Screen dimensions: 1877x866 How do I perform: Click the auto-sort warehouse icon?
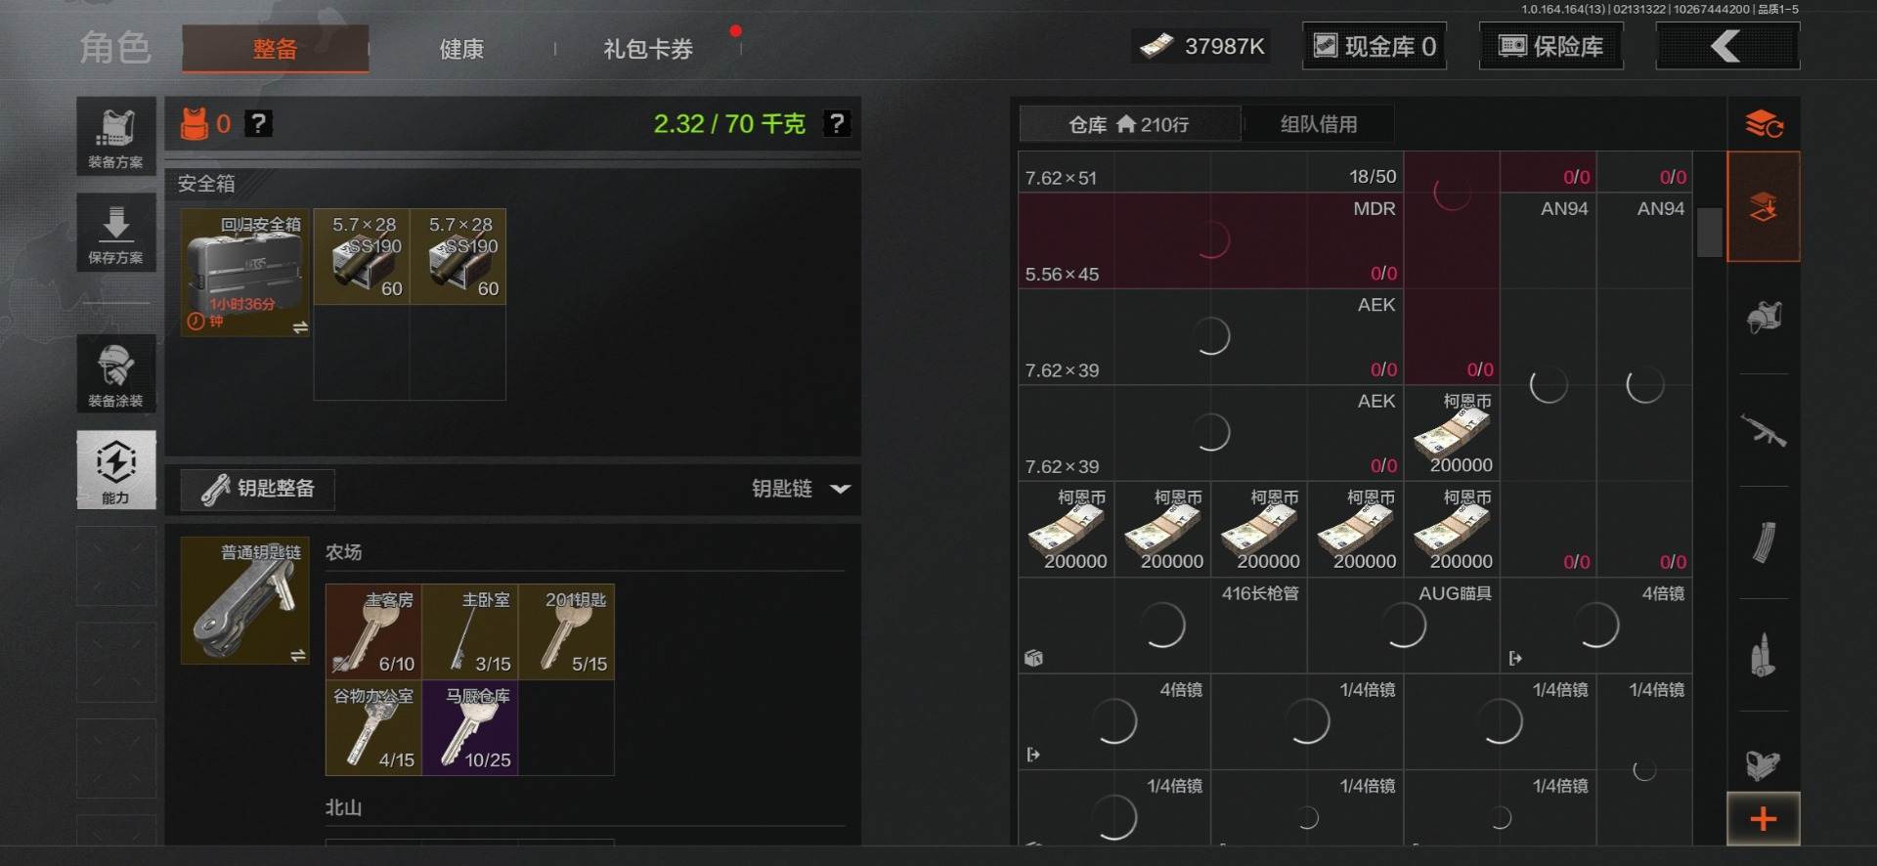click(x=1764, y=124)
